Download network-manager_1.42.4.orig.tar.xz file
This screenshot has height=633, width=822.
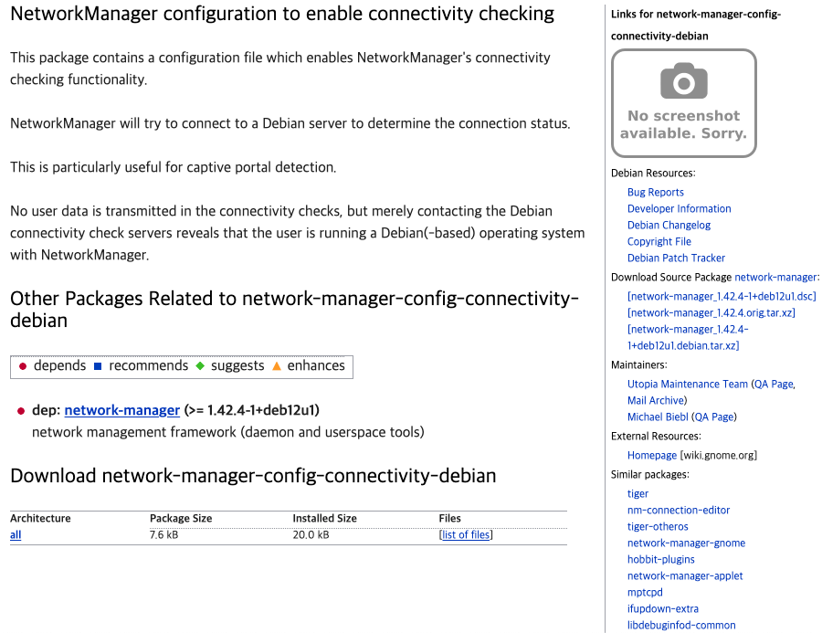click(711, 313)
